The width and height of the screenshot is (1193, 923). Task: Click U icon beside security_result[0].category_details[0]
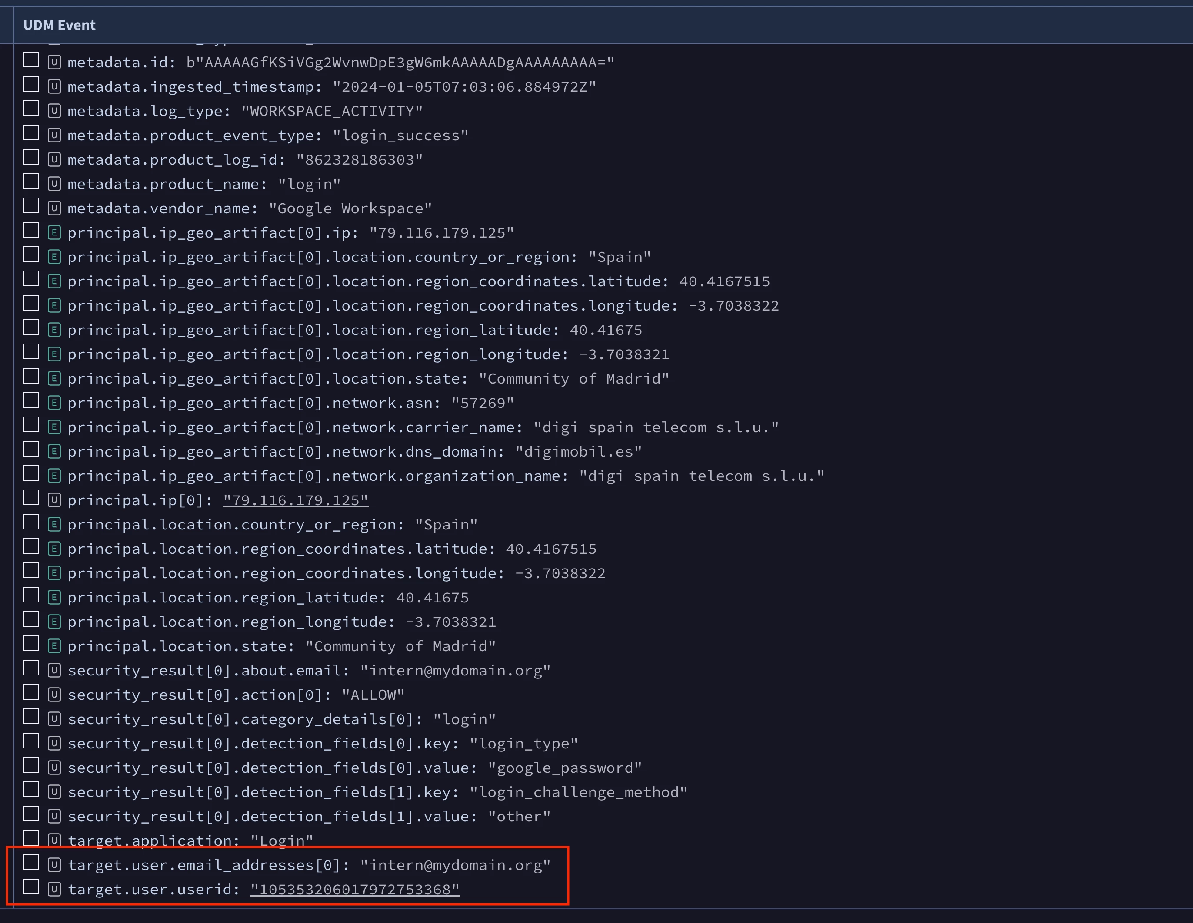(x=54, y=719)
